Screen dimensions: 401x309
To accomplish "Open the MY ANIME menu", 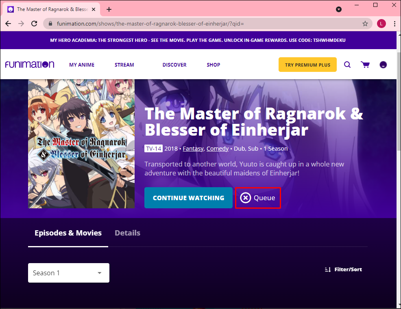I will tap(82, 65).
